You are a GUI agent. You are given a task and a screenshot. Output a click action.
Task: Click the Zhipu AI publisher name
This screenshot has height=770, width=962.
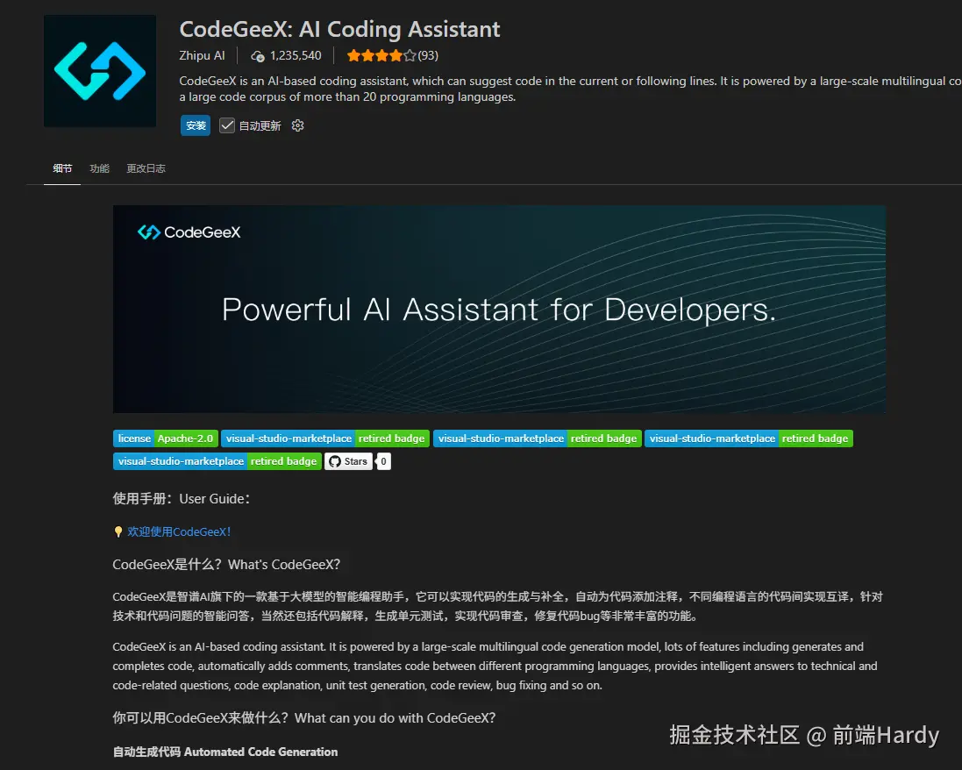(x=202, y=56)
